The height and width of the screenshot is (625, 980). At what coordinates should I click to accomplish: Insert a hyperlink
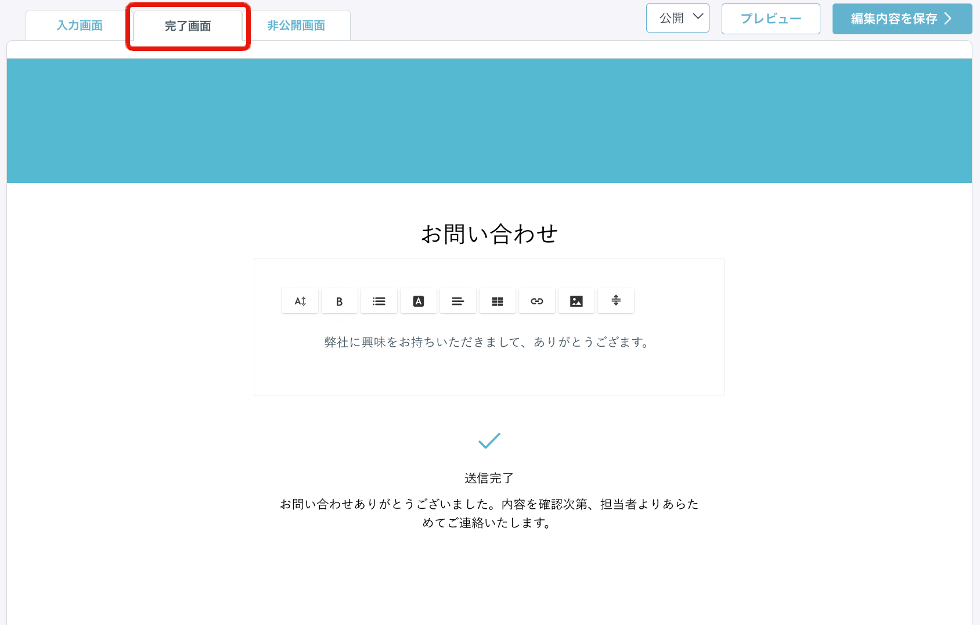point(537,301)
